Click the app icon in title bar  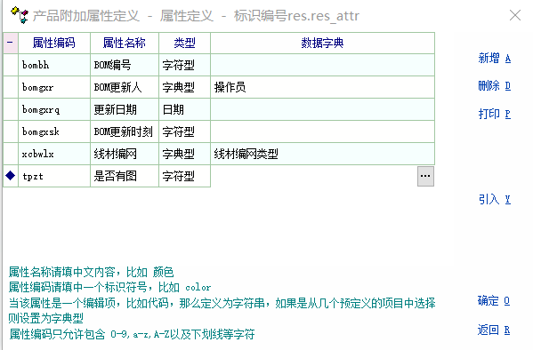tap(20, 15)
